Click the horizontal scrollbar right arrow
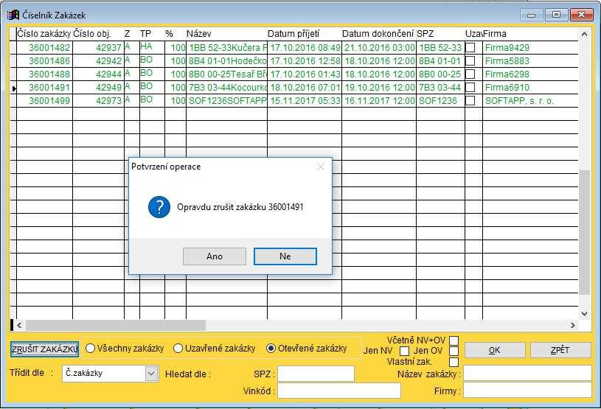Viewport: 601px width, 409px height. [x=573, y=326]
